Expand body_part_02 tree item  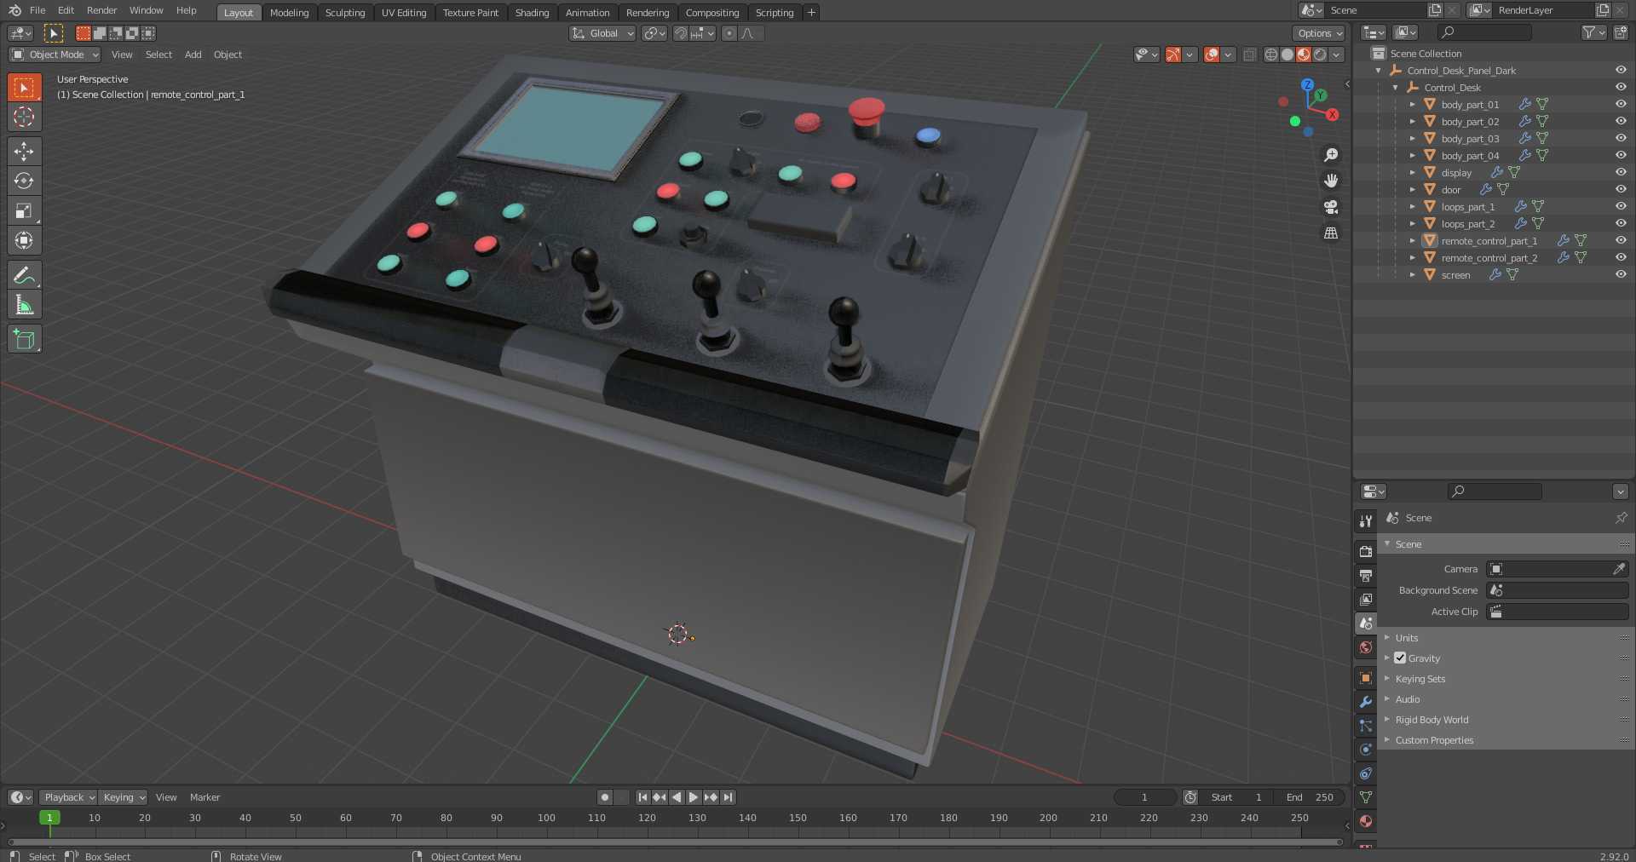(1412, 121)
